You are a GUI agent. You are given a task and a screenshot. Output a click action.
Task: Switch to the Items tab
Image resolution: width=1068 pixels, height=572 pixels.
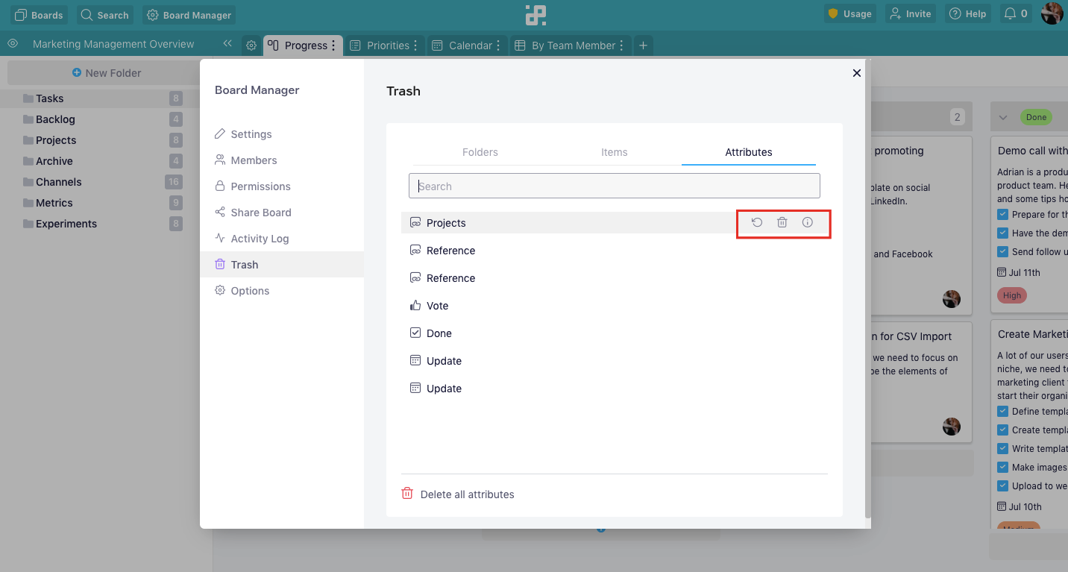click(615, 152)
